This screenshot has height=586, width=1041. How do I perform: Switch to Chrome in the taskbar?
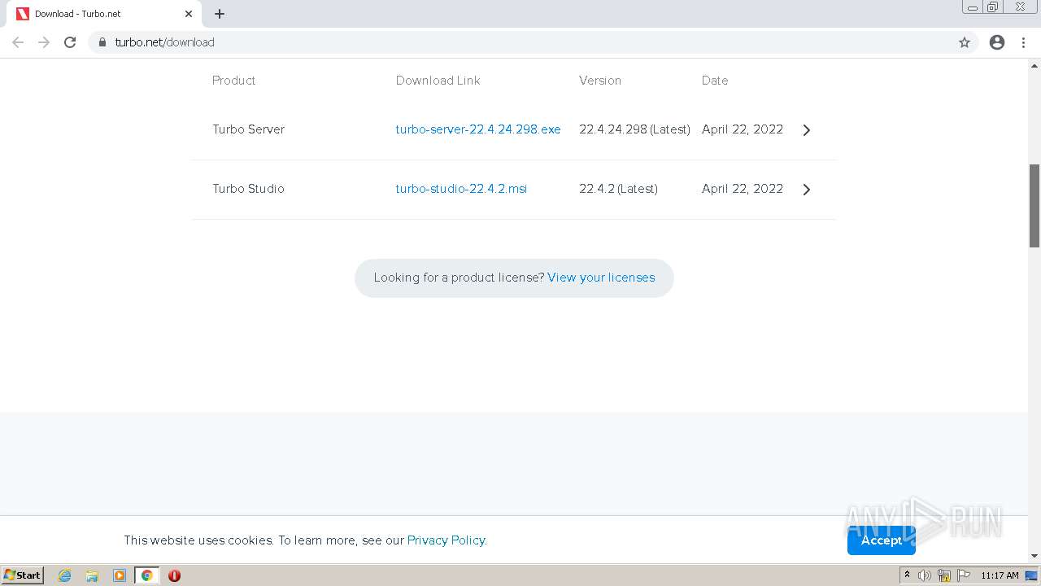pos(146,575)
